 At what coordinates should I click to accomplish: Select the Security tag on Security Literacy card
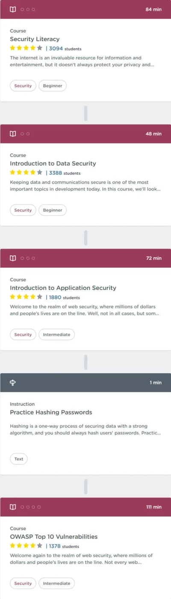[x=23, y=86]
